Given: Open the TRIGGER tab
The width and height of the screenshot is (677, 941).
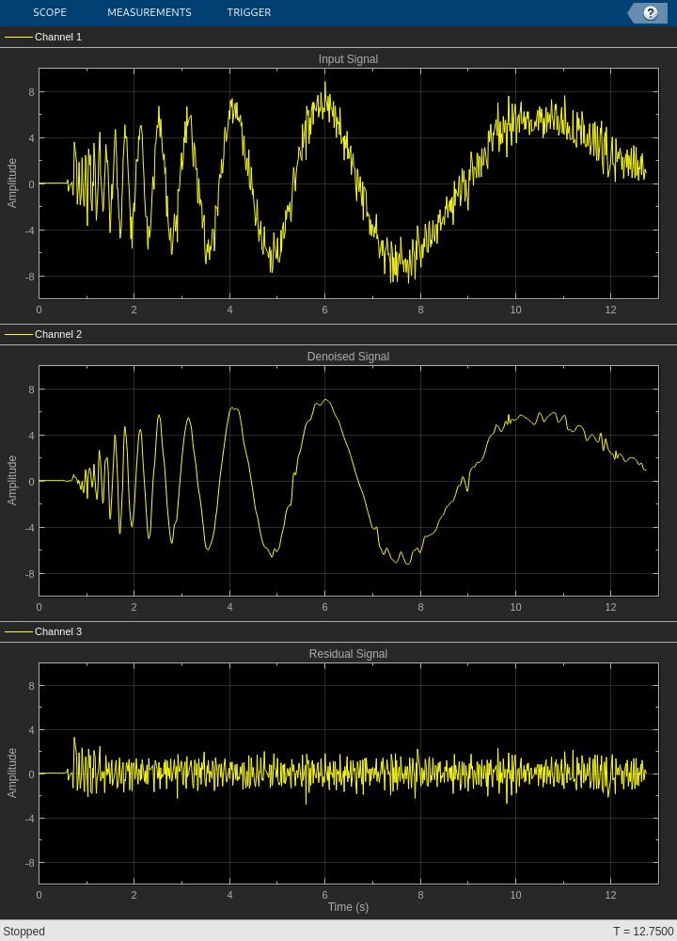Looking at the screenshot, I should coord(249,12).
